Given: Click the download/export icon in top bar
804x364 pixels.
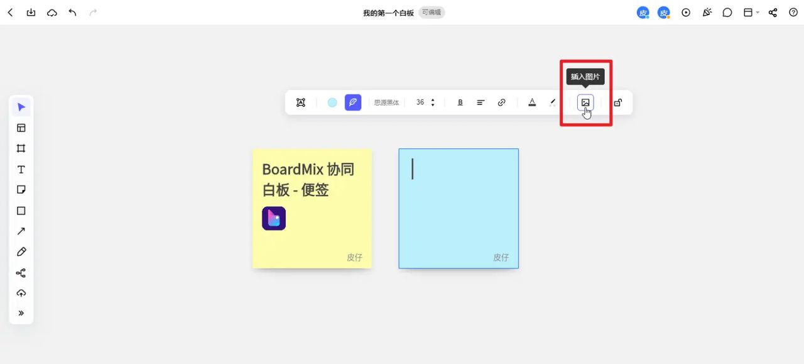Looking at the screenshot, I should point(31,13).
